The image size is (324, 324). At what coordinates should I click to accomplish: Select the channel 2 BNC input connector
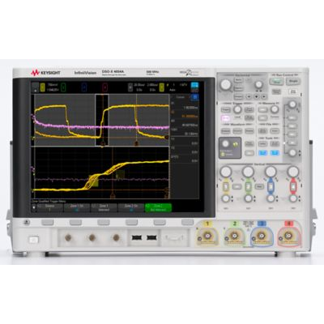(234, 237)
